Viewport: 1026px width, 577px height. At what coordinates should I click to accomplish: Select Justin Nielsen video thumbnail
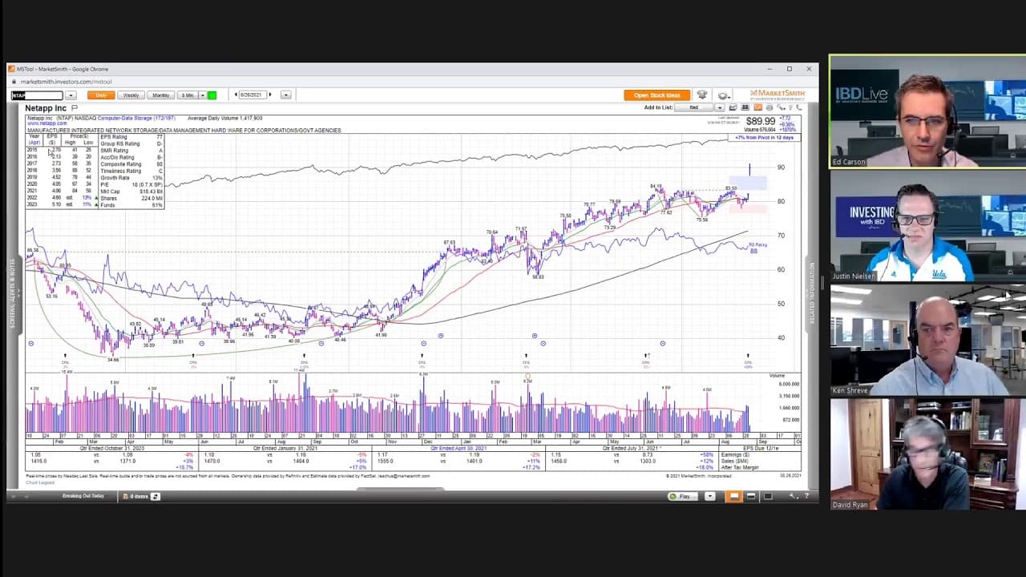[927, 226]
